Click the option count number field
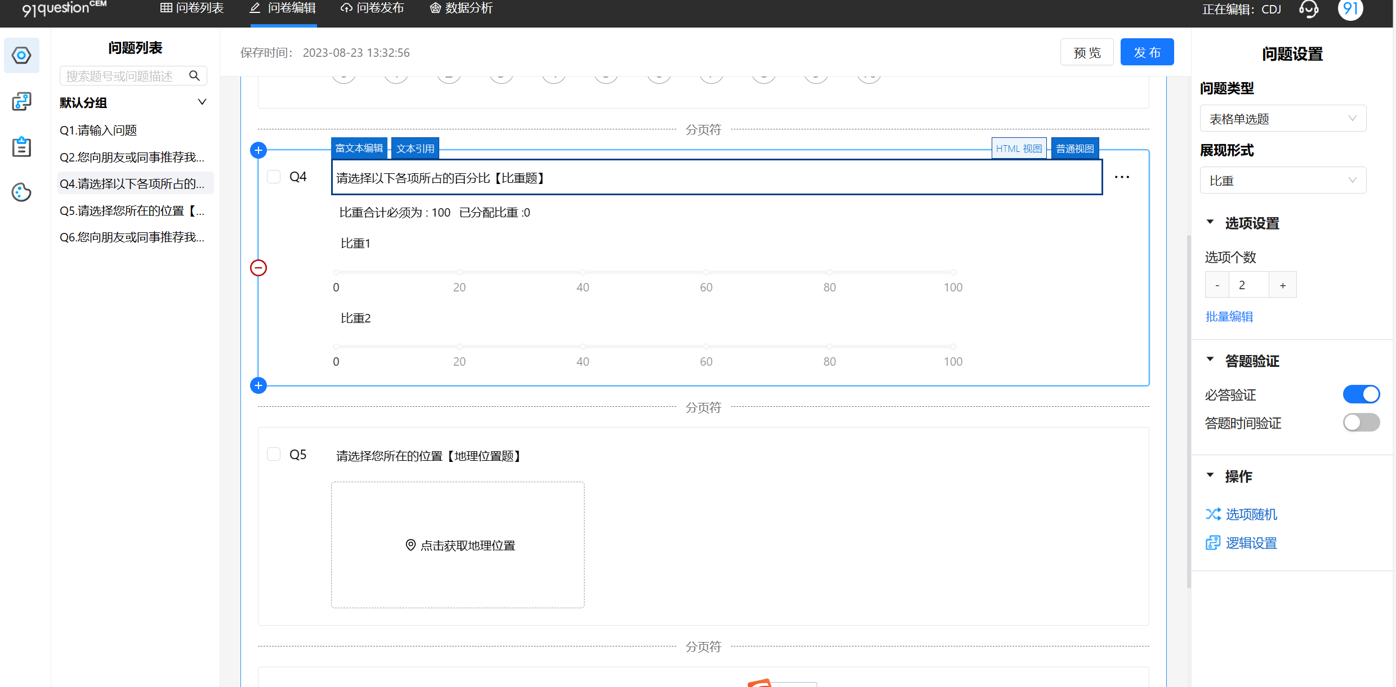 tap(1248, 285)
